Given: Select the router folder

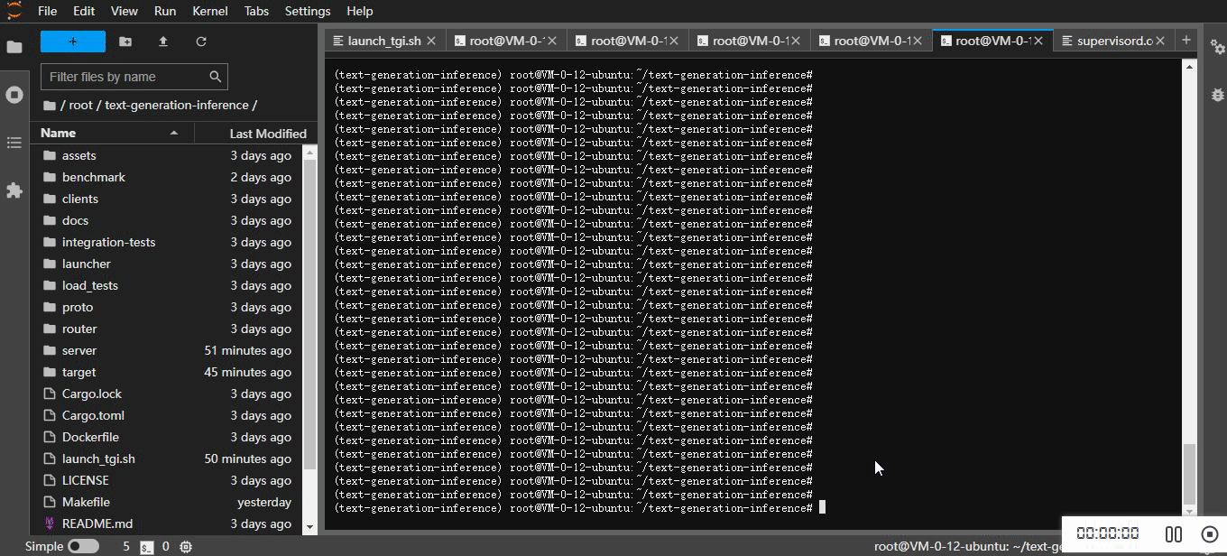Looking at the screenshot, I should (166, 329).
